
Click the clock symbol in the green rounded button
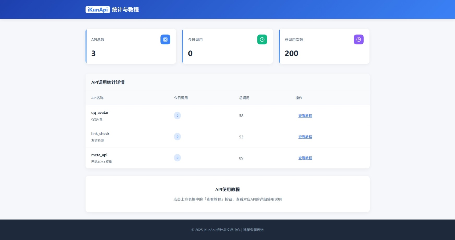(262, 39)
